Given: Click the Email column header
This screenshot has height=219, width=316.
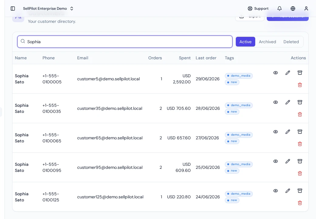Looking at the screenshot, I should pyautogui.click(x=83, y=58).
